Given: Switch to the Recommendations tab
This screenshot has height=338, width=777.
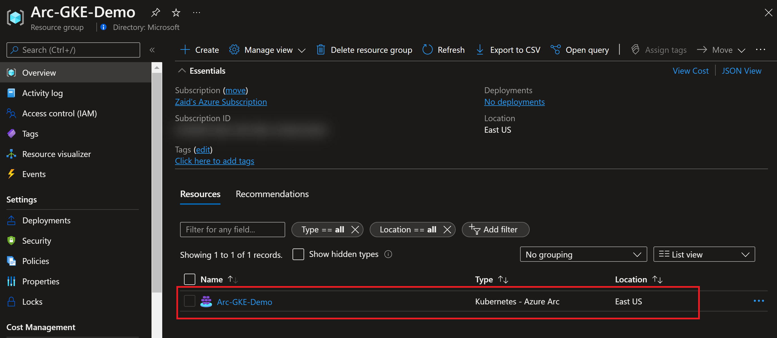Looking at the screenshot, I should [272, 194].
